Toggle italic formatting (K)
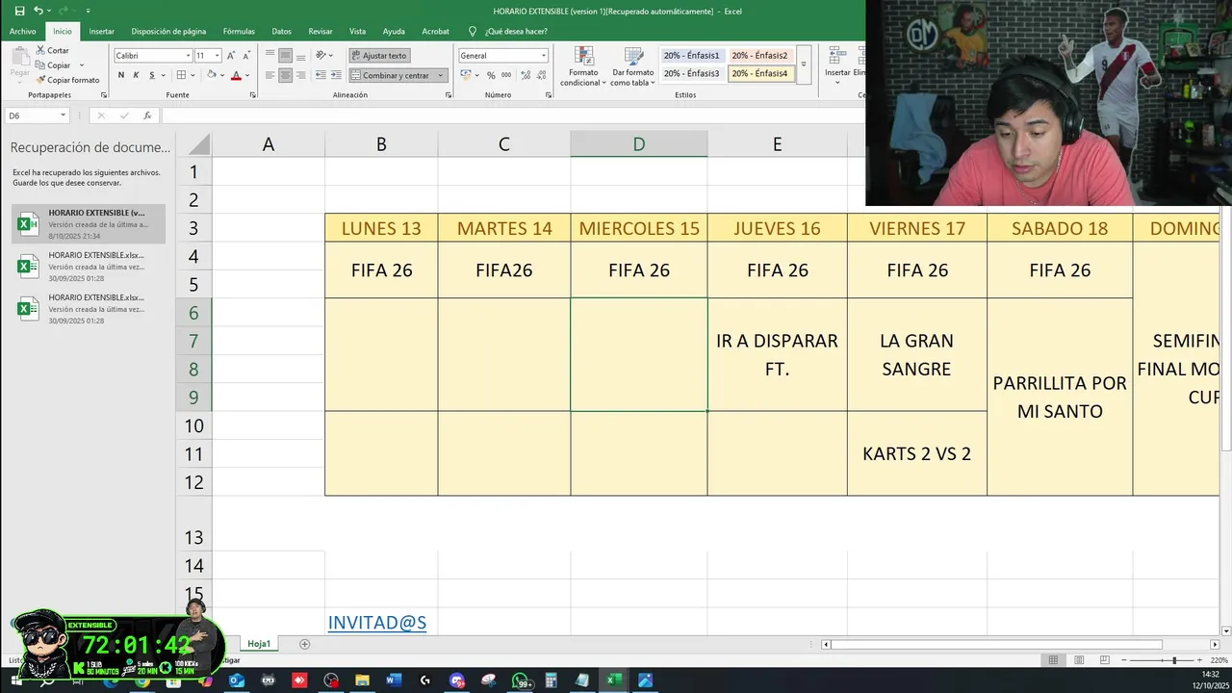Image resolution: width=1232 pixels, height=693 pixels. pyautogui.click(x=136, y=75)
